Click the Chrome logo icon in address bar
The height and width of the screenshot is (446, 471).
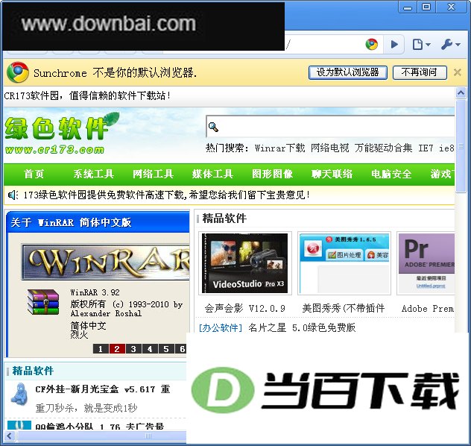click(x=372, y=45)
